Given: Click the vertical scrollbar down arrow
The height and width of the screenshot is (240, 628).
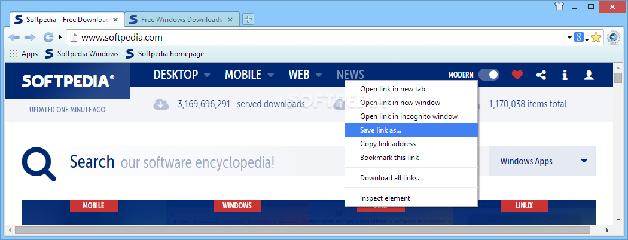Looking at the screenshot, I should [x=618, y=220].
